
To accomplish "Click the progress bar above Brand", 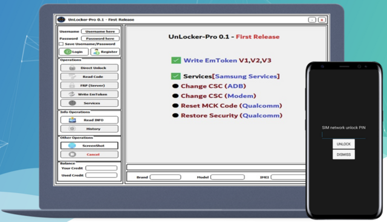I will [216, 167].
